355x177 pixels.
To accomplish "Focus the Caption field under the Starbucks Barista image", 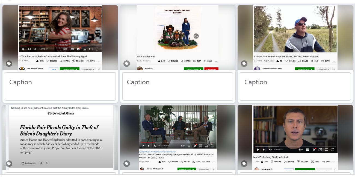I will pos(60,86).
